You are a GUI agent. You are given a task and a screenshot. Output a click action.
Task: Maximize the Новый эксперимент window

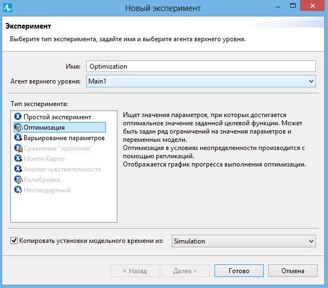coord(293,6)
